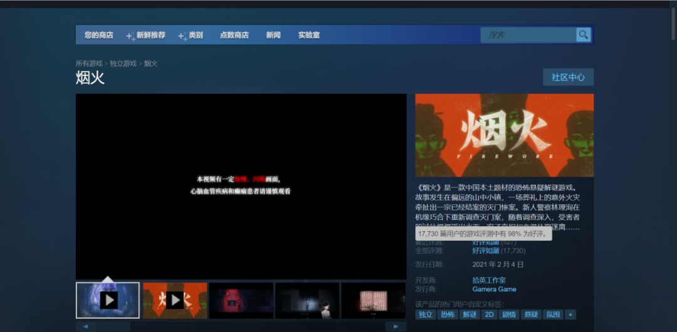Open 实验室 tab
Image resolution: width=677 pixels, height=332 pixels.
(x=309, y=36)
